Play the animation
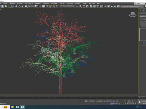Image resolution: width=146 pixels, height=109 pixels. 130,101
